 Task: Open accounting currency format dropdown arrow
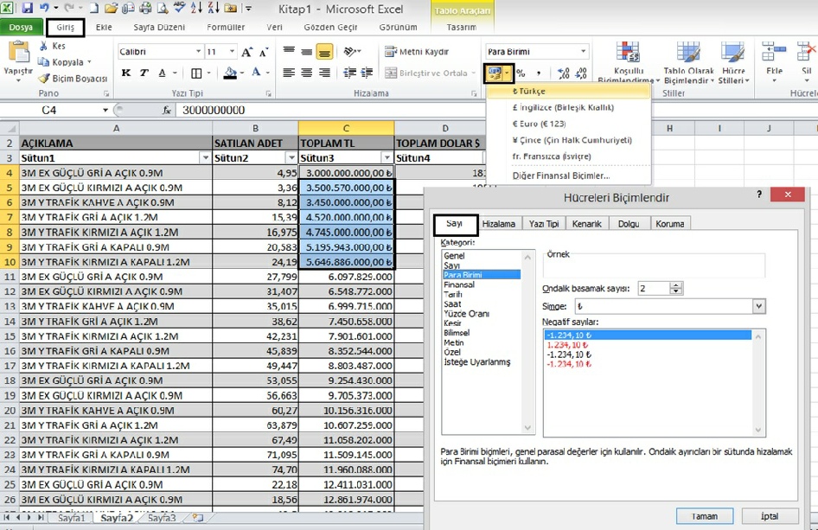click(x=507, y=73)
